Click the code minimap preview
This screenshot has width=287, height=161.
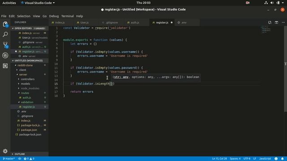(266, 30)
